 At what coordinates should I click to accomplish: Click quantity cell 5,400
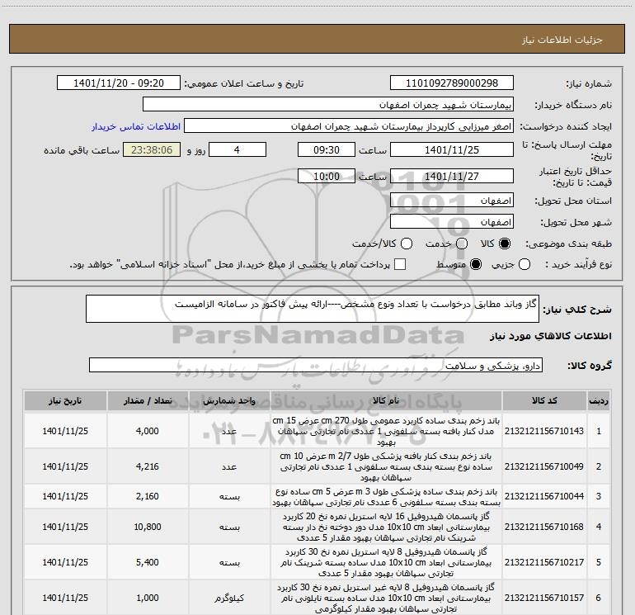tap(148, 562)
